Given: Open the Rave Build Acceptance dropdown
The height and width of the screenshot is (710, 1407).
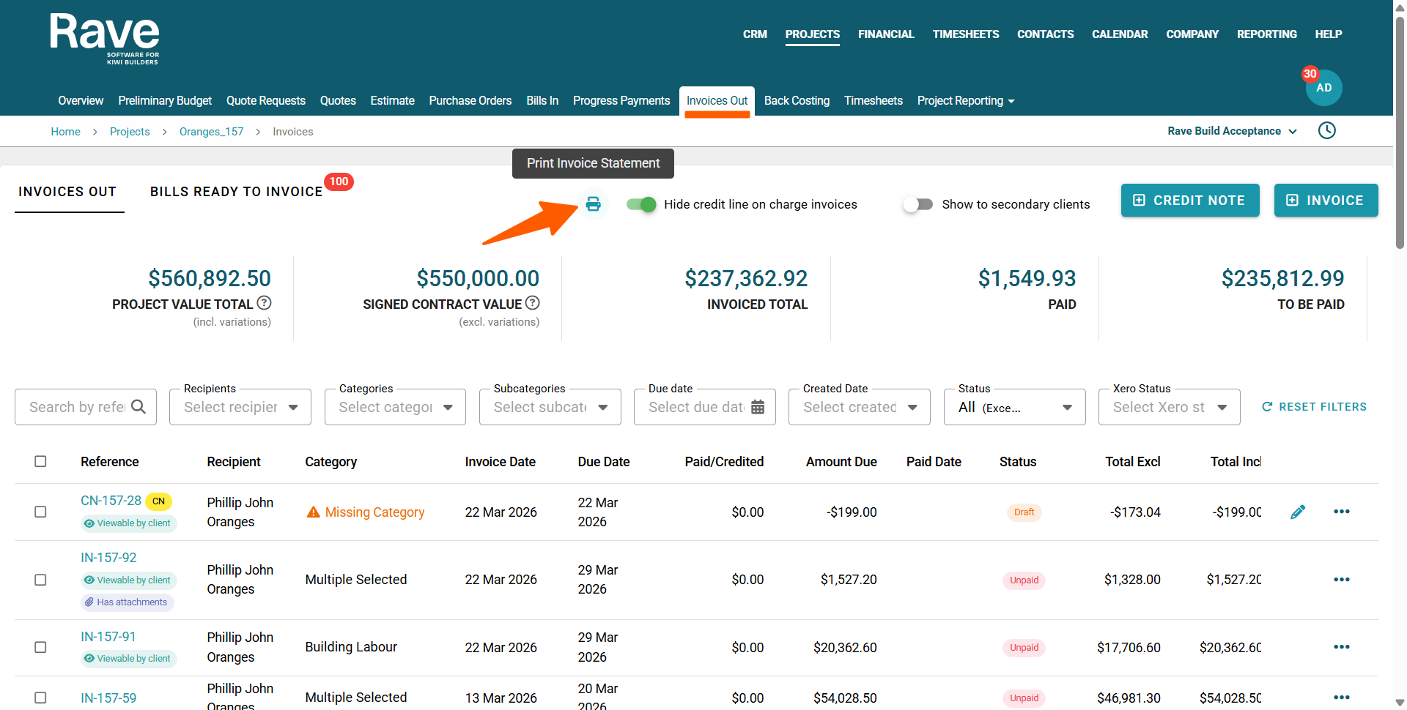Looking at the screenshot, I should pyautogui.click(x=1233, y=131).
